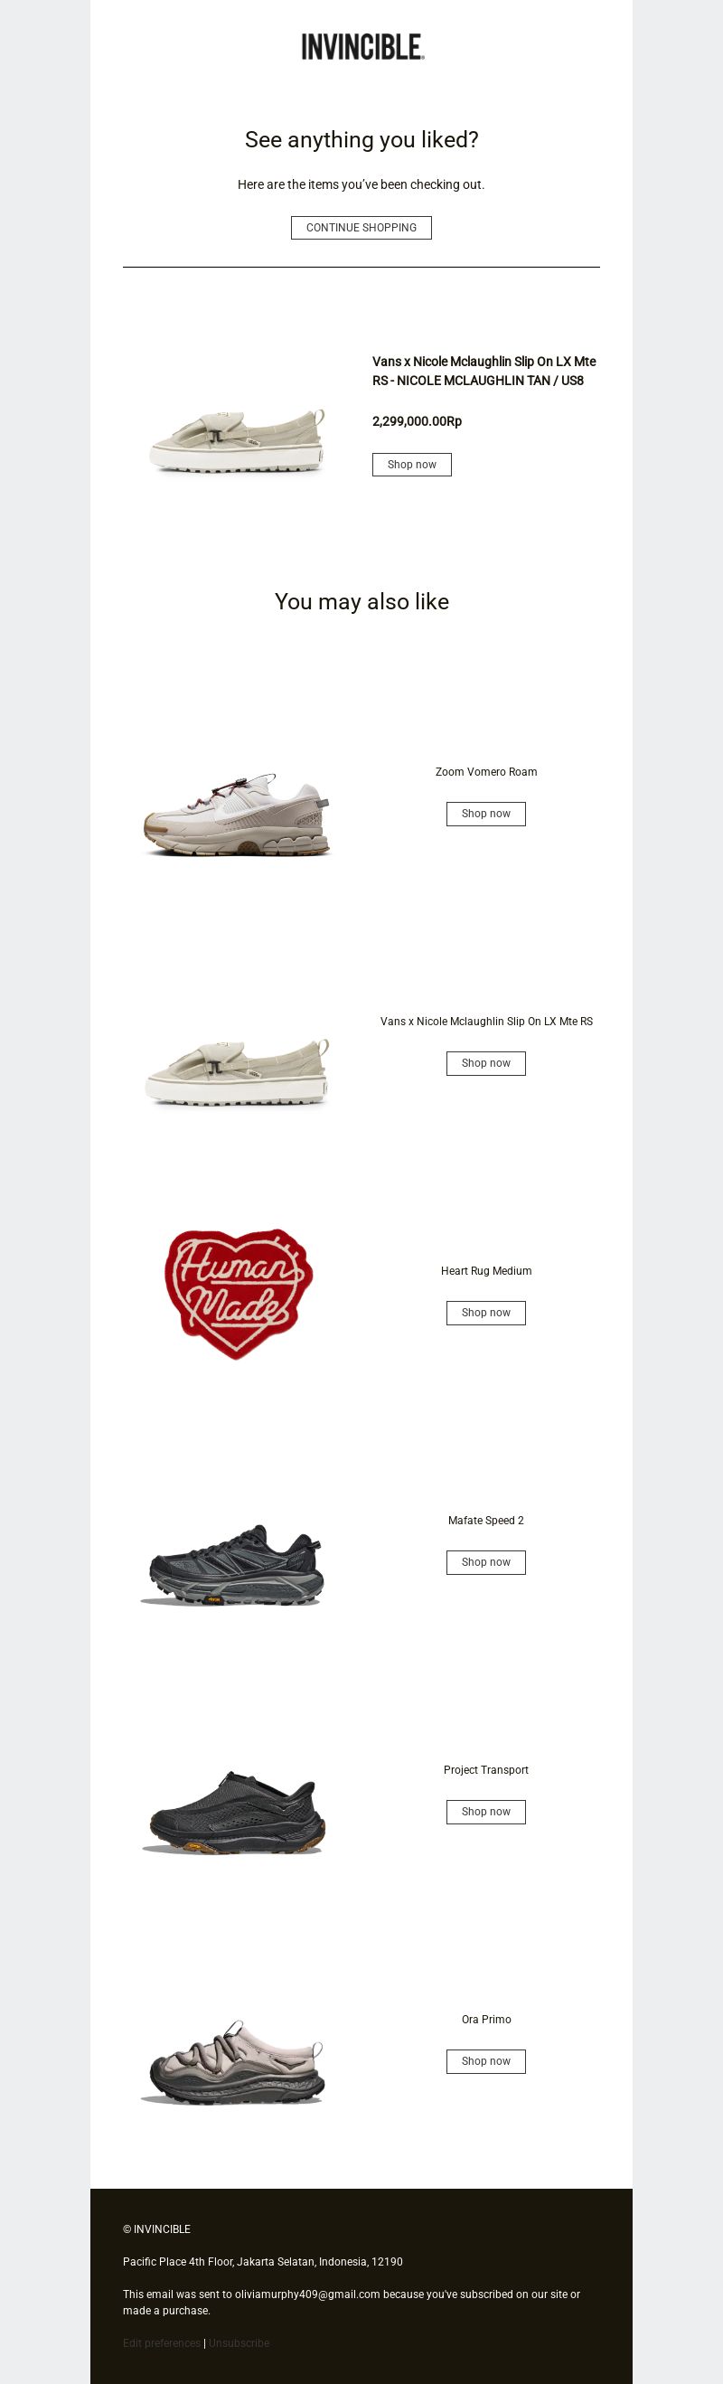Open the Vans Nicole Mclaughlin TAN US8 title link
The height and width of the screenshot is (2384, 723).
(x=484, y=371)
